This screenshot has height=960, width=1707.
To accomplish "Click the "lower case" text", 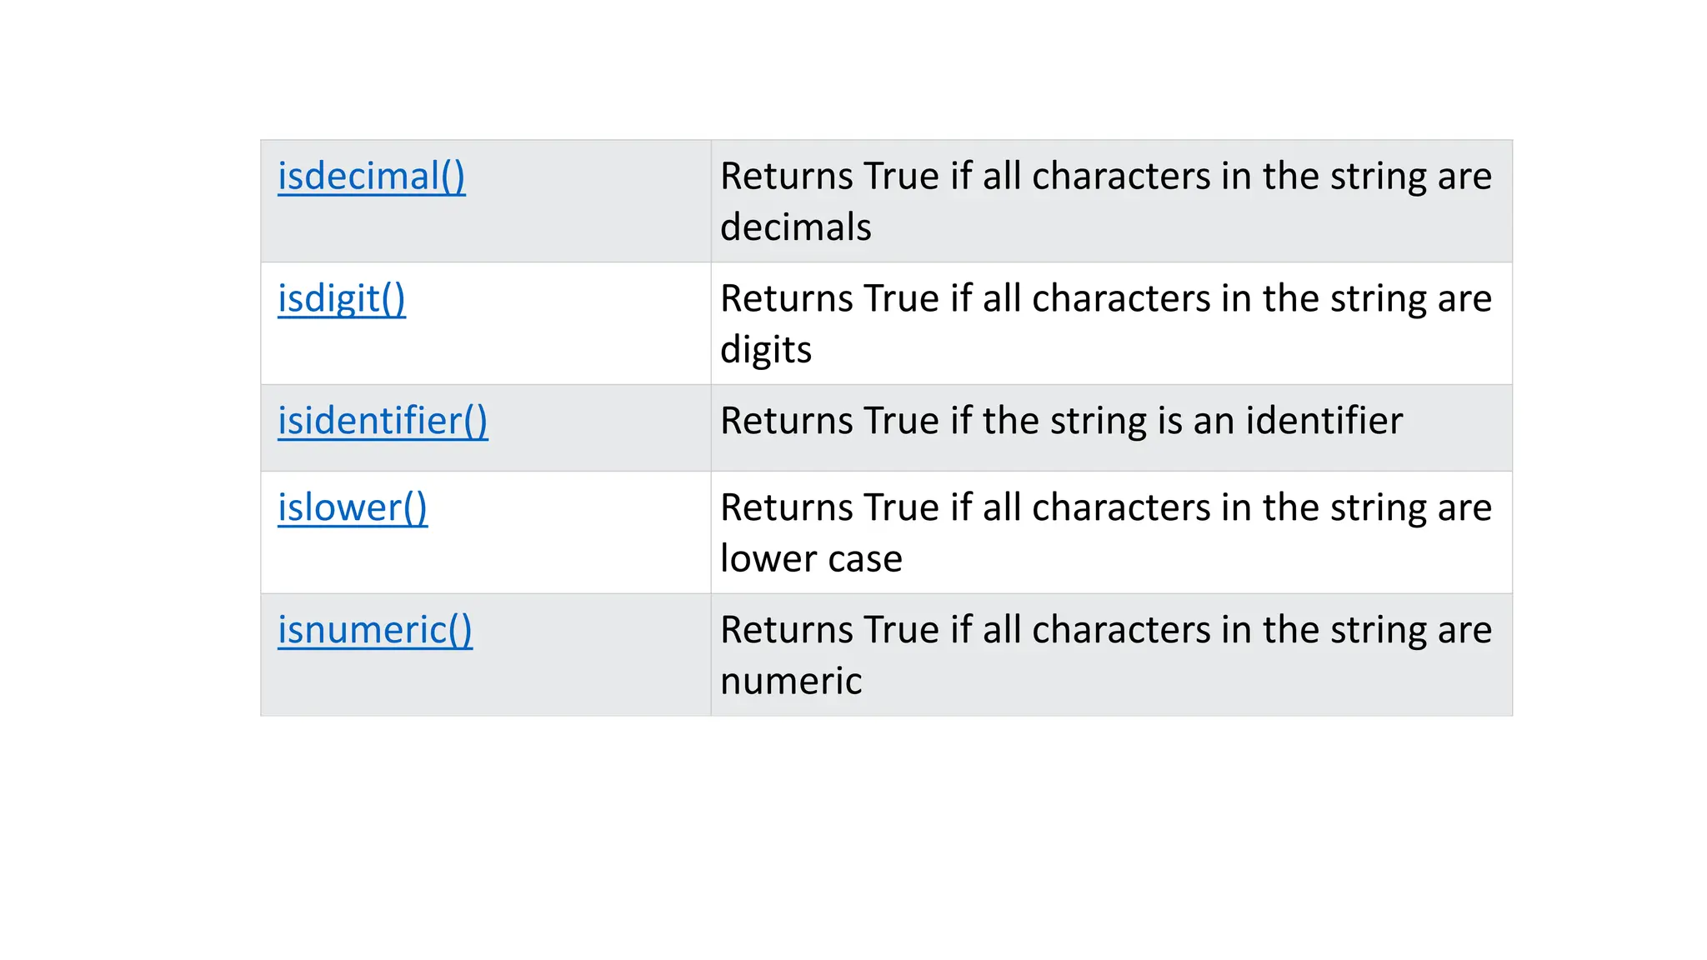I will point(810,559).
